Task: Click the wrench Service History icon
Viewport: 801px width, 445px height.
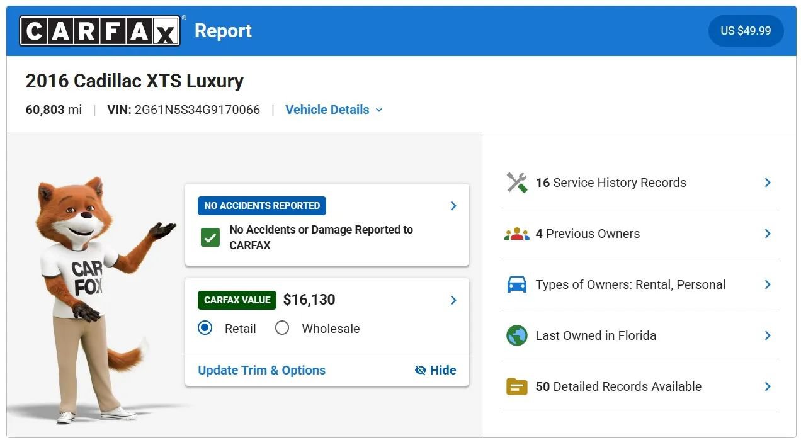Action: tap(517, 183)
